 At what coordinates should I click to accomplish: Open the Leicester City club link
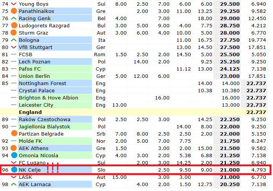tap(36, 105)
